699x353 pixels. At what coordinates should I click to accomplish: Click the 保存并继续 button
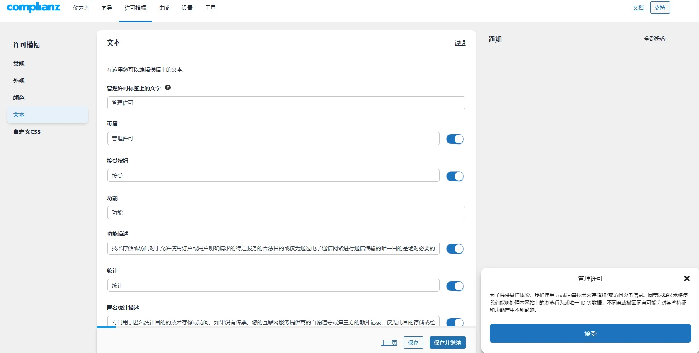447,343
